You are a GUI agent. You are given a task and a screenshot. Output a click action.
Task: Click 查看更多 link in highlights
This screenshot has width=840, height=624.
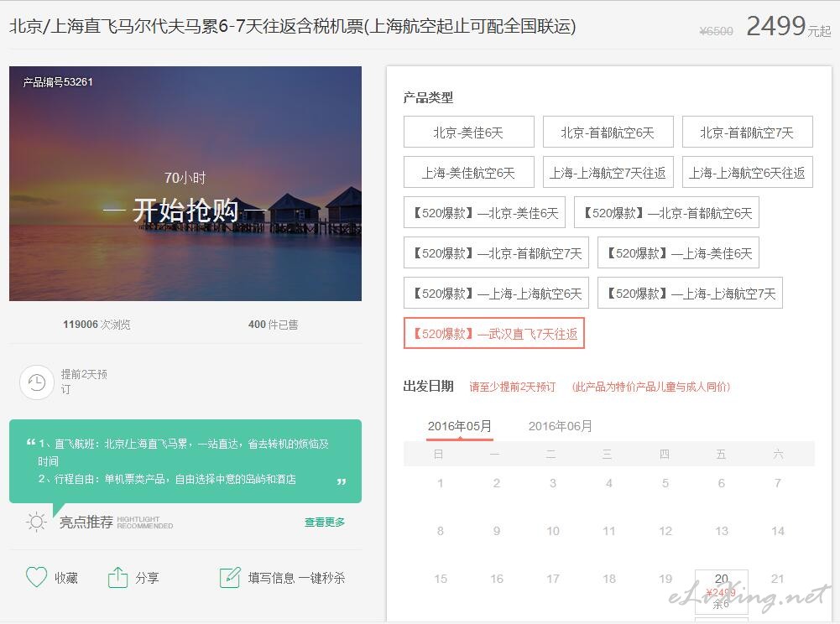point(325,522)
